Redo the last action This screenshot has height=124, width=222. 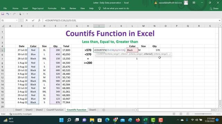[x=14, y=14]
